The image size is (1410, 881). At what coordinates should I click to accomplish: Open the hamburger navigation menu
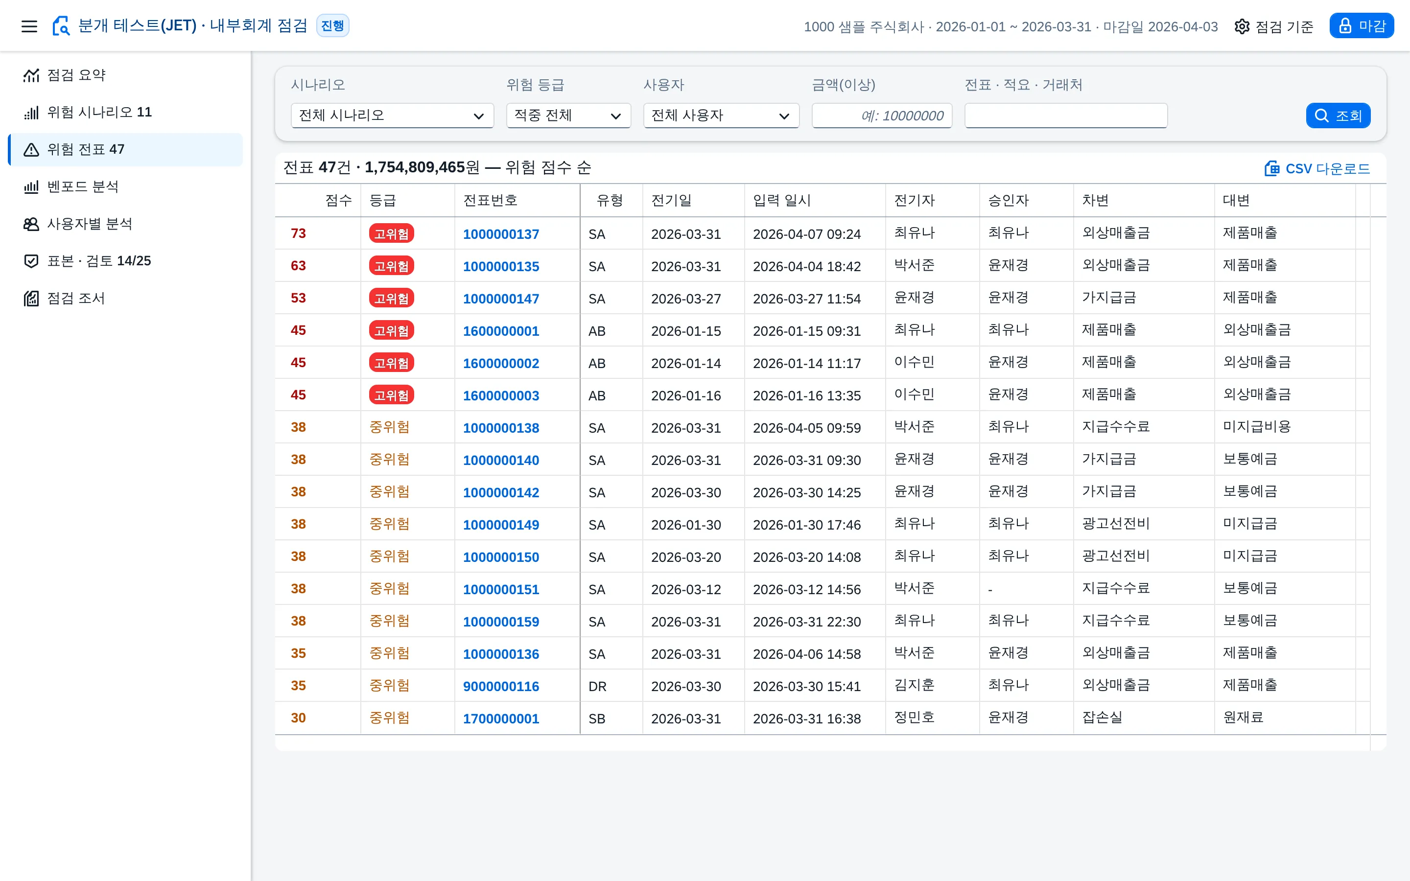click(29, 26)
